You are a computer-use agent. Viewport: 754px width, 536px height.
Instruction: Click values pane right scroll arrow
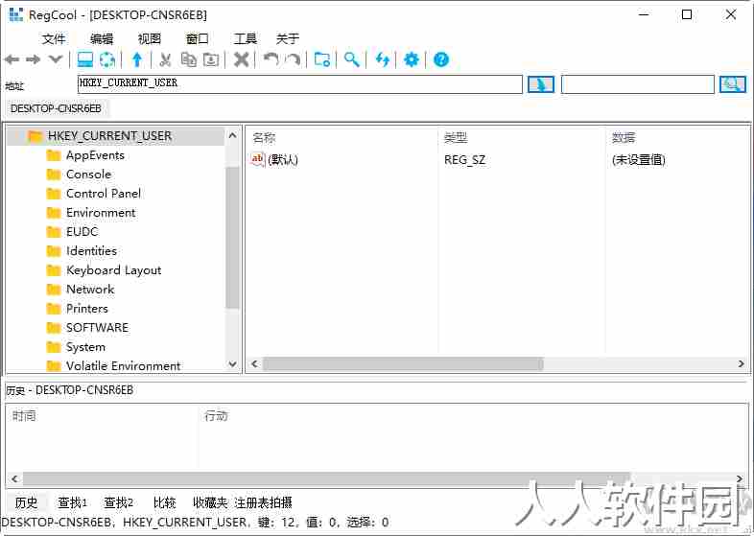741,364
